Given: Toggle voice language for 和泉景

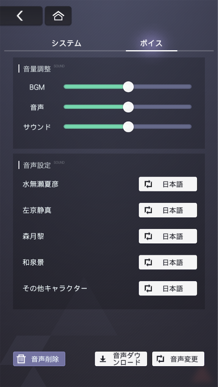Looking at the screenshot, I should tap(168, 262).
